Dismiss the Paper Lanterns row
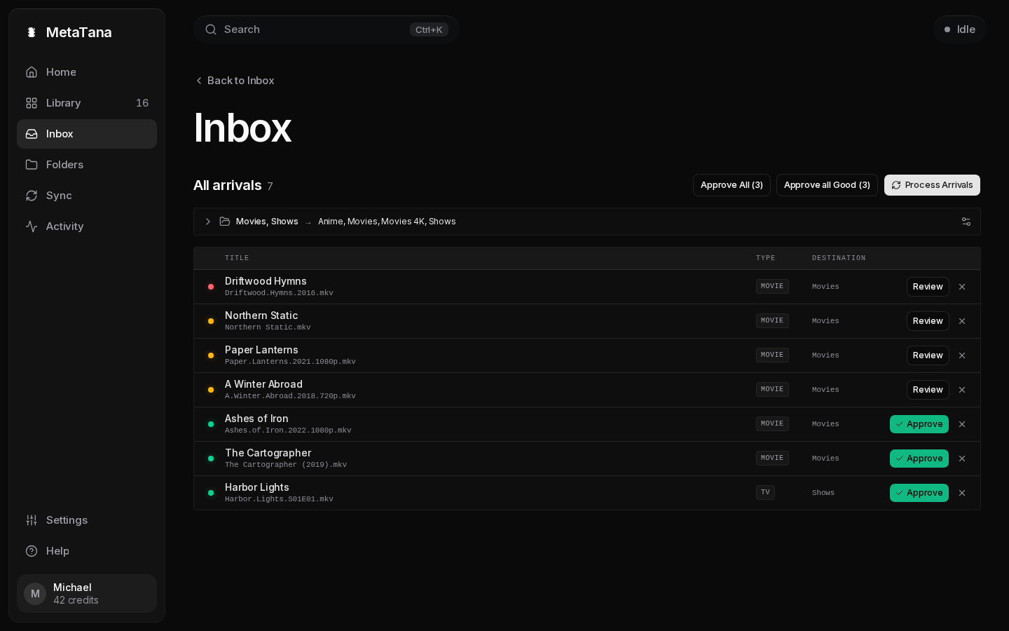The height and width of the screenshot is (631, 1009). point(962,355)
